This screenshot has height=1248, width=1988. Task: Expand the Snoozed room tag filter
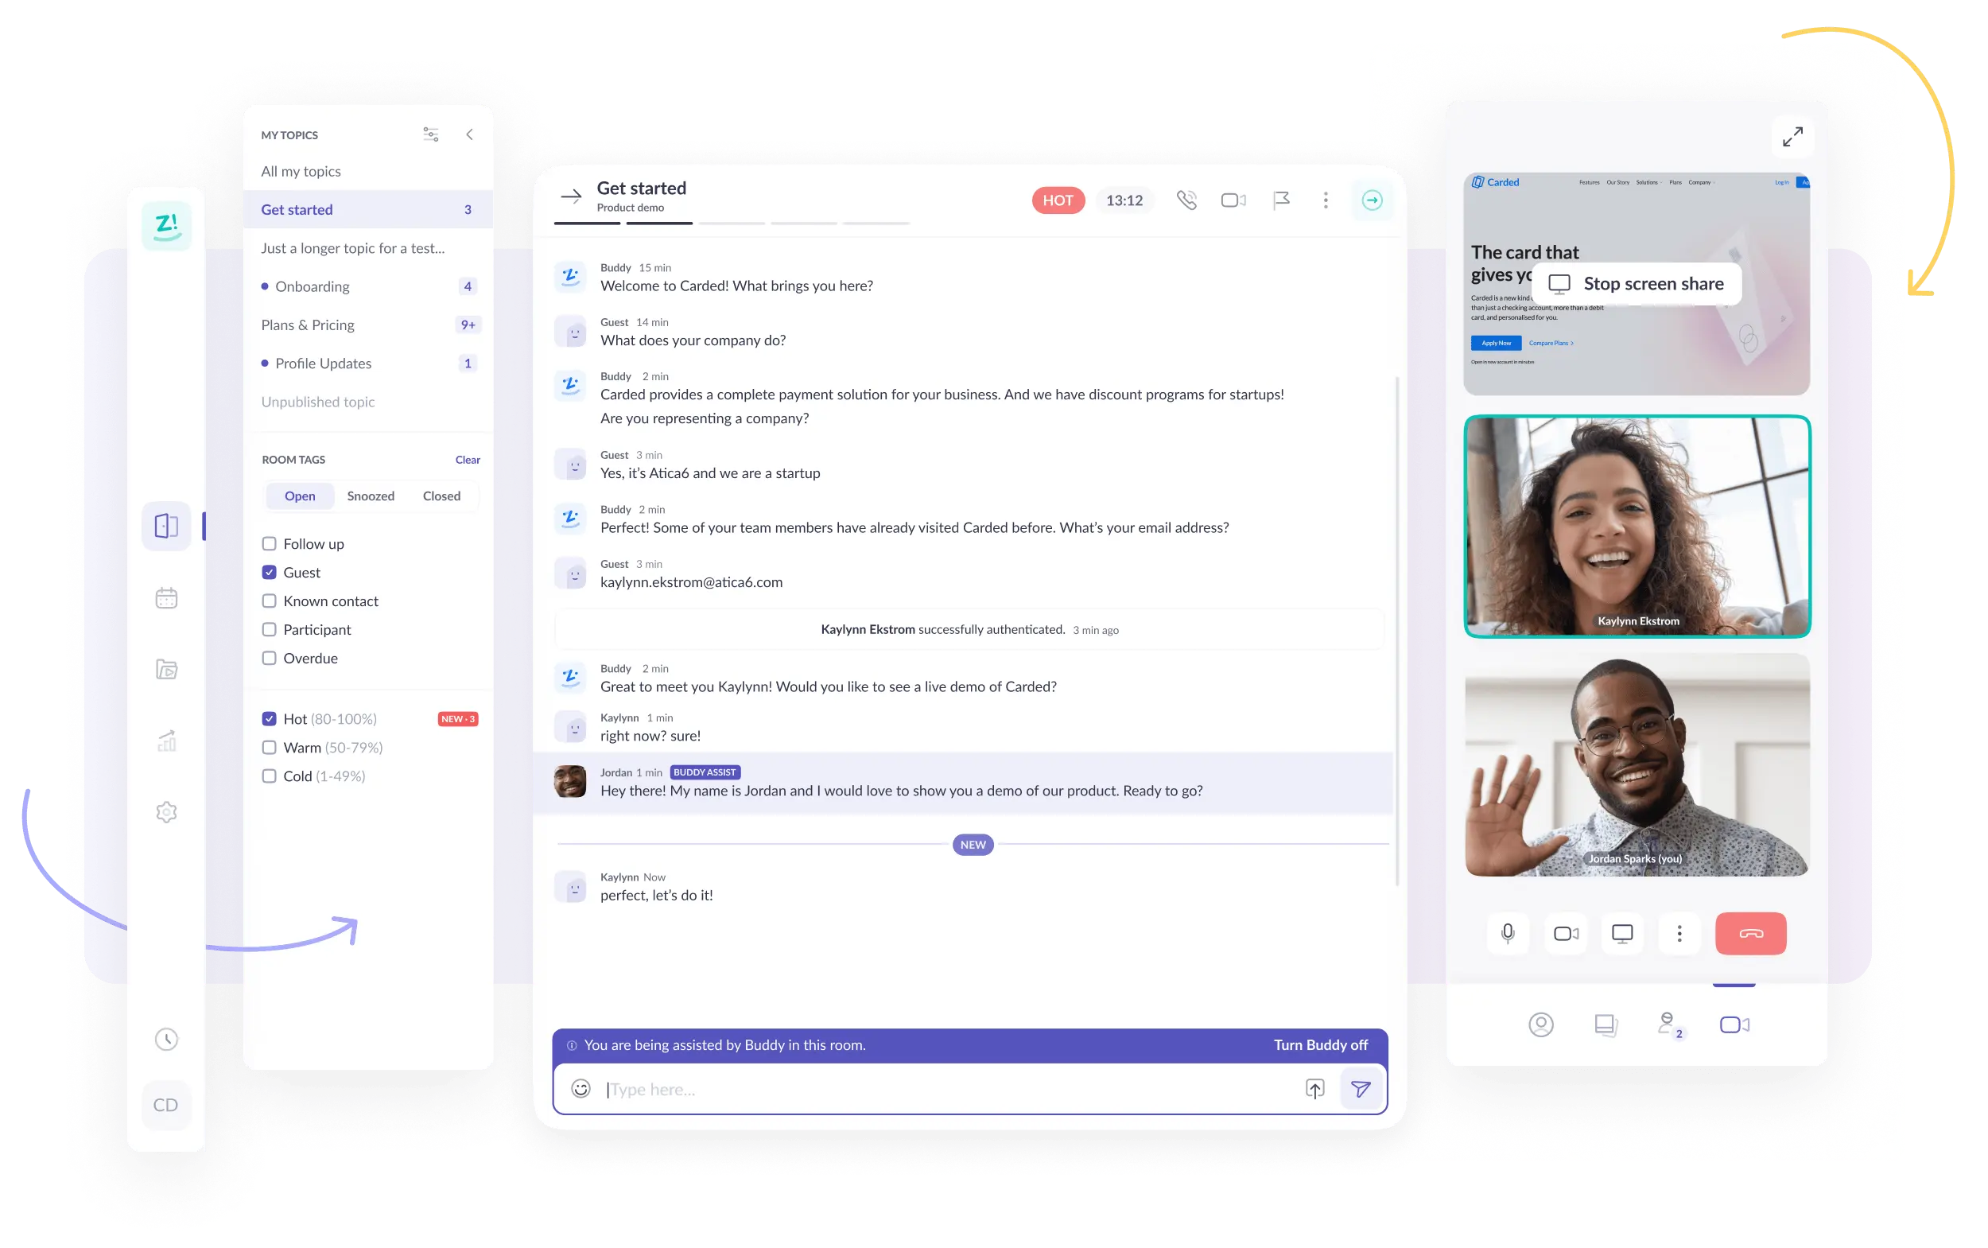tap(371, 495)
